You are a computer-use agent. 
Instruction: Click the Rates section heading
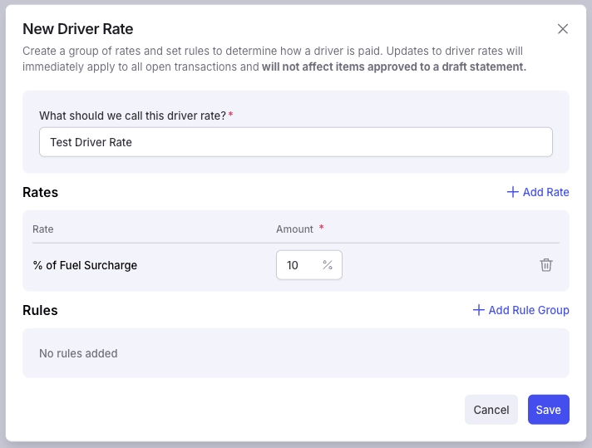pyautogui.click(x=41, y=192)
